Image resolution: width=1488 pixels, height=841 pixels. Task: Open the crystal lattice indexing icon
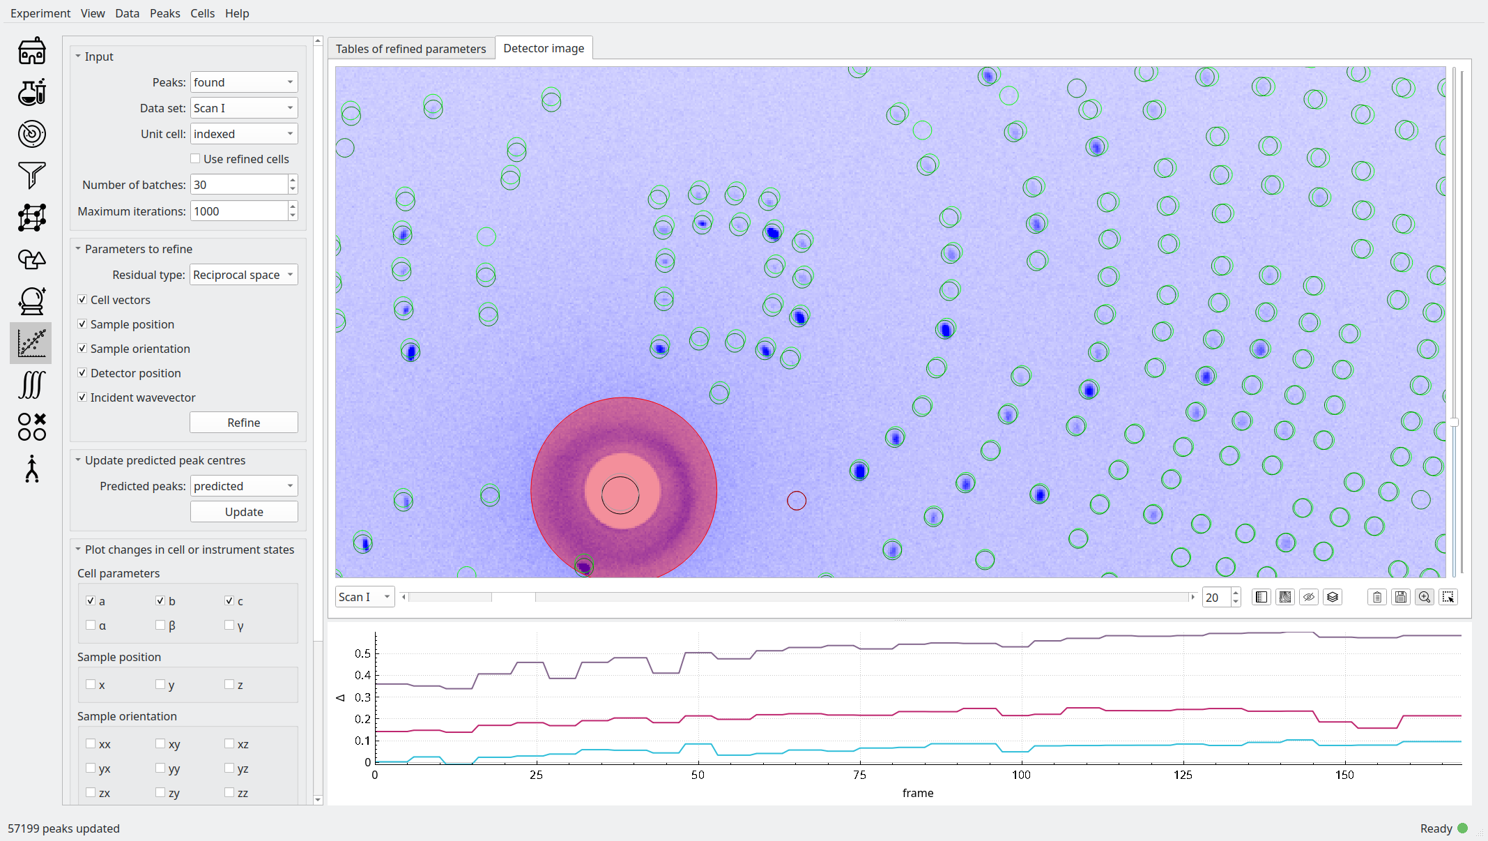(31, 218)
